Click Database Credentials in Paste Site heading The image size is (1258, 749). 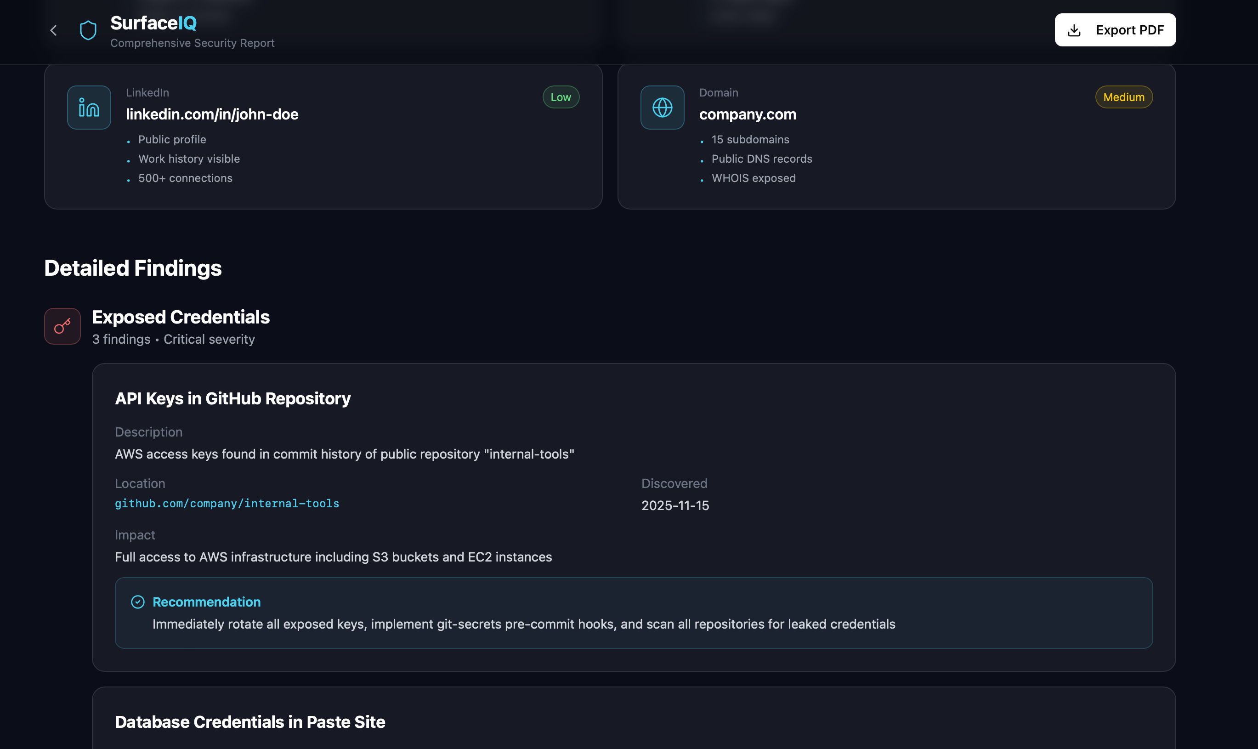point(250,722)
